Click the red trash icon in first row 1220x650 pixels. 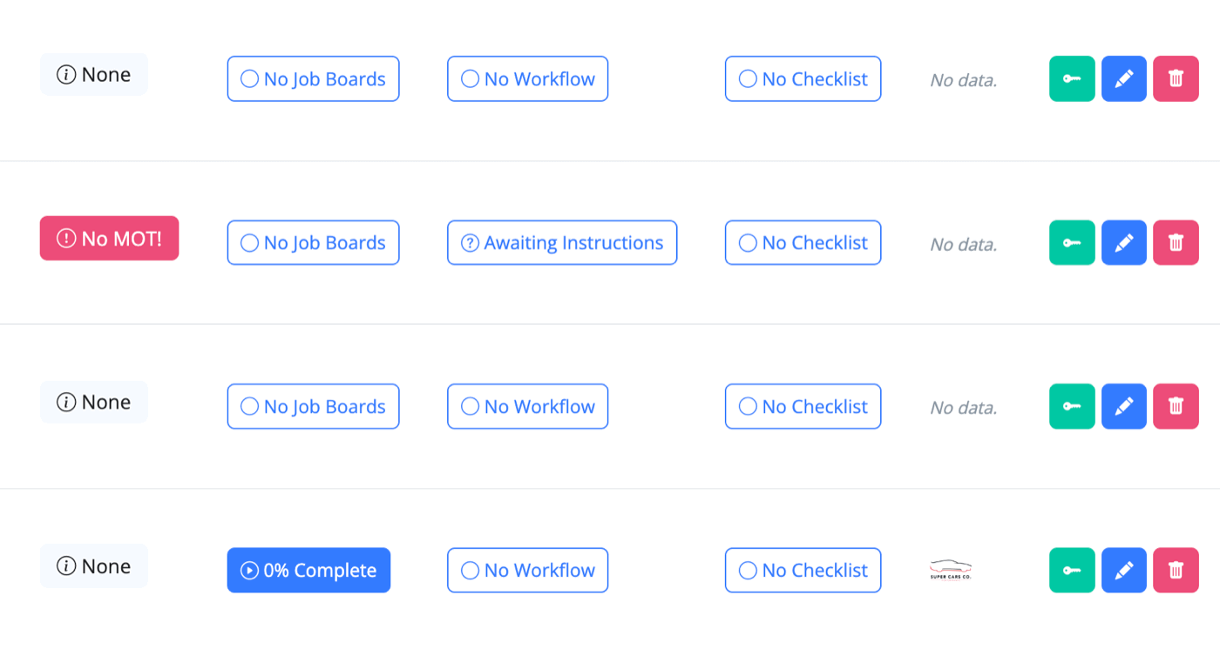(1176, 78)
